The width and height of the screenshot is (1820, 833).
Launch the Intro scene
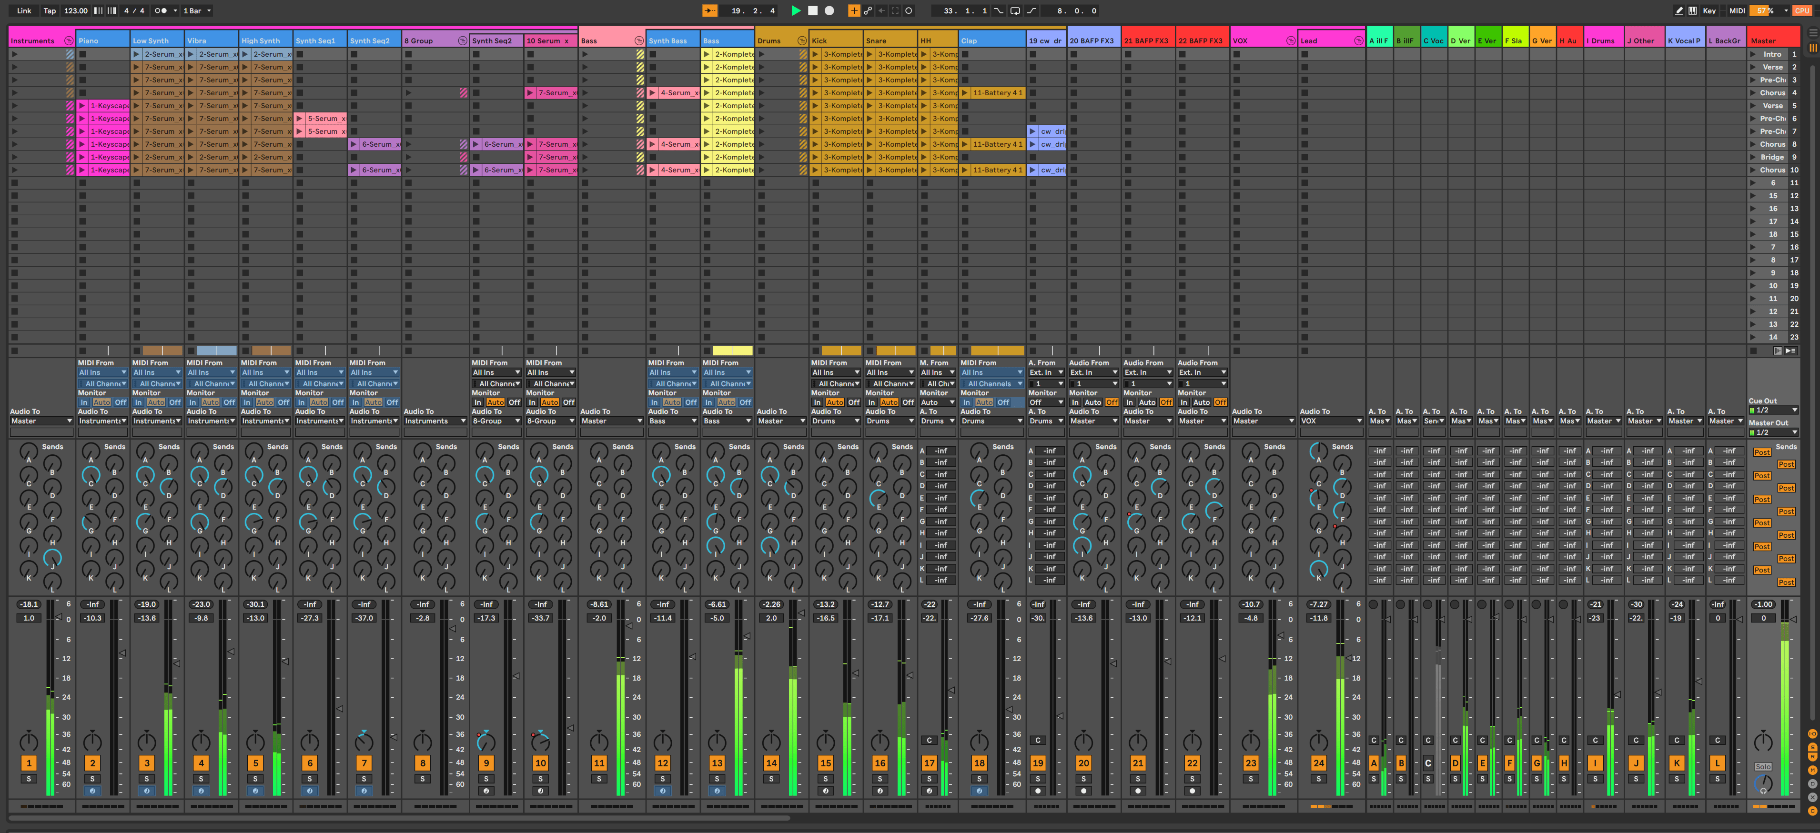pyautogui.click(x=1752, y=54)
